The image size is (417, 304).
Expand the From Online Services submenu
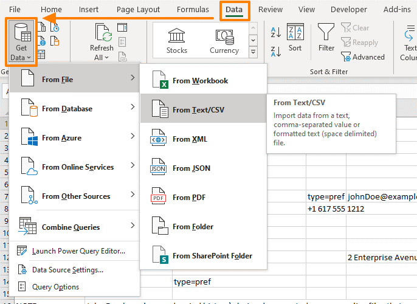point(74,167)
